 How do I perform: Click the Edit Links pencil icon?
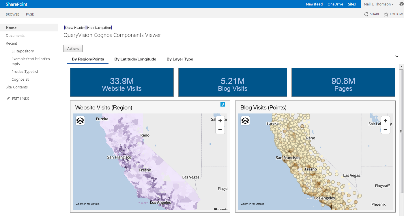[8, 98]
